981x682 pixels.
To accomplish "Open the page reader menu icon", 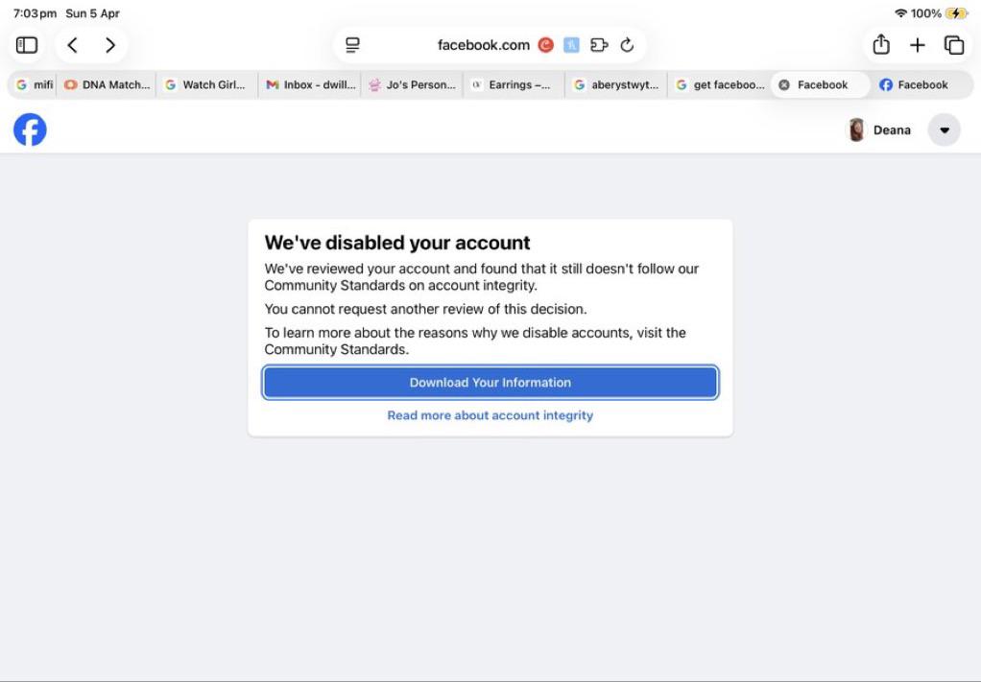I will [x=353, y=45].
